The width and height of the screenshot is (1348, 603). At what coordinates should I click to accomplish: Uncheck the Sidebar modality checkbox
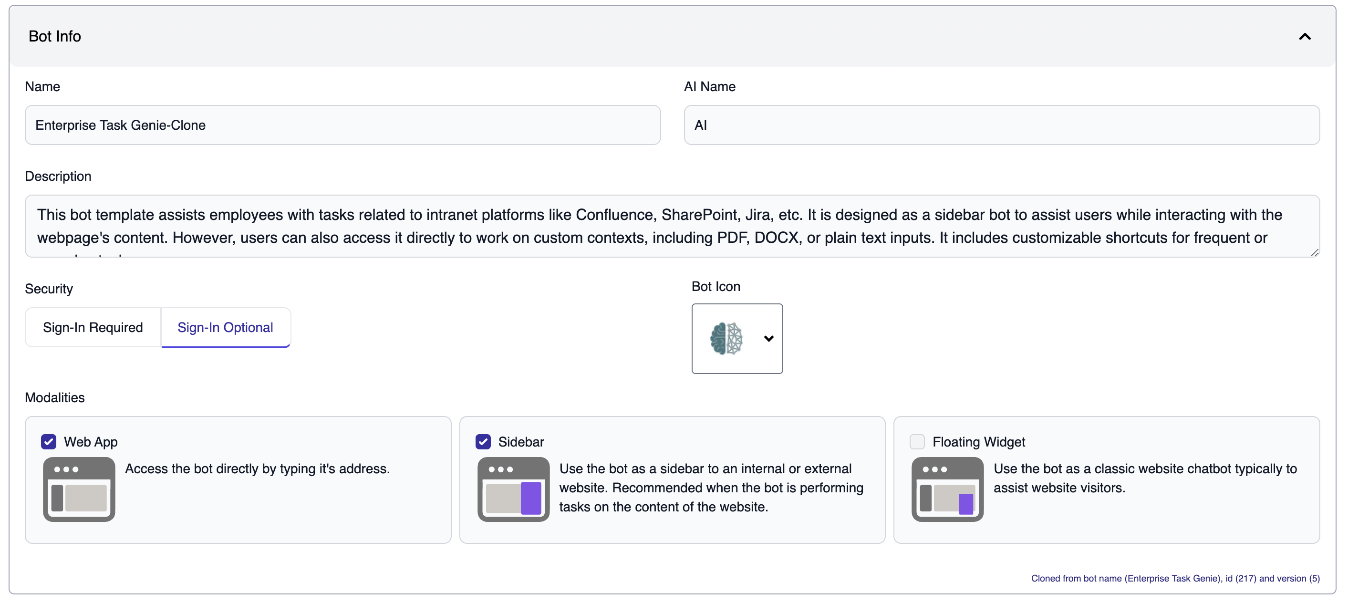click(482, 441)
